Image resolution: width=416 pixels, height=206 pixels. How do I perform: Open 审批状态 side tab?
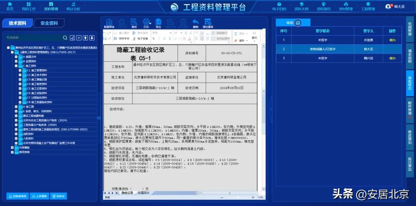click(x=409, y=83)
